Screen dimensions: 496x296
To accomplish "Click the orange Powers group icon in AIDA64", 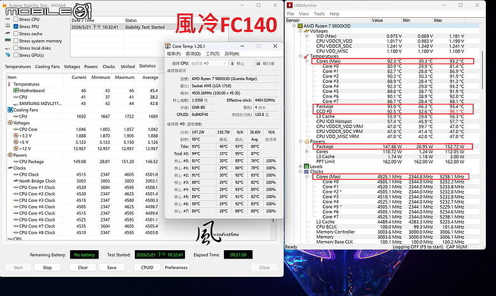I will point(10,155).
